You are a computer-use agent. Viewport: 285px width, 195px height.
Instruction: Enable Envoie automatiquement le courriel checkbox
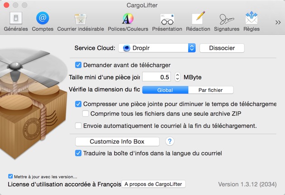pos(78,126)
